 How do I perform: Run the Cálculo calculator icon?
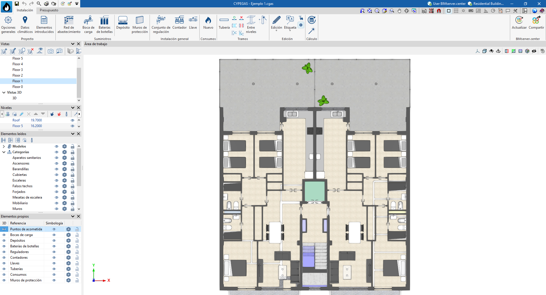[x=312, y=20]
